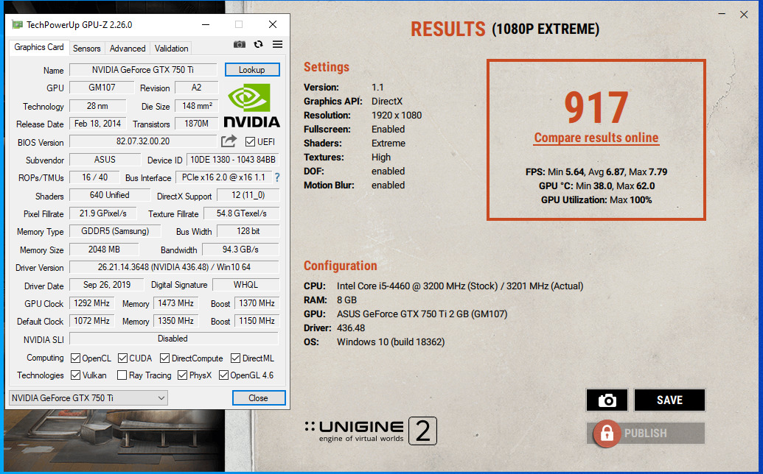763x474 pixels.
Task: Click the GPU field showing GM107
Action: [x=102, y=88]
